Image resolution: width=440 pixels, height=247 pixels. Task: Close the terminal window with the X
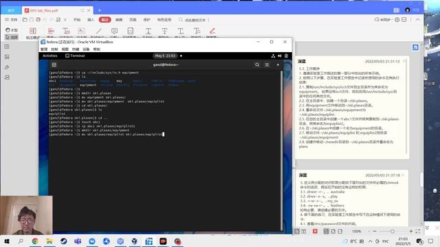[278, 64]
